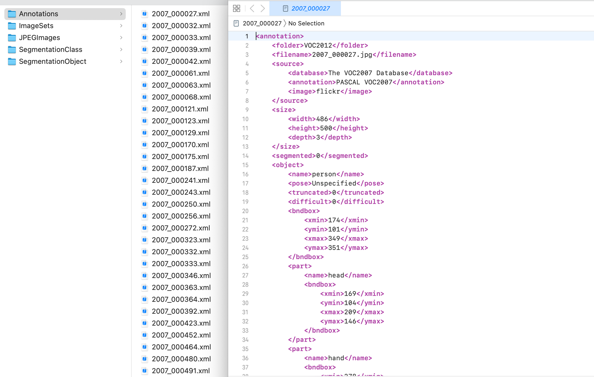This screenshot has height=377, width=594.
Task: Open file 2007_000121.xml
Action: (x=180, y=109)
